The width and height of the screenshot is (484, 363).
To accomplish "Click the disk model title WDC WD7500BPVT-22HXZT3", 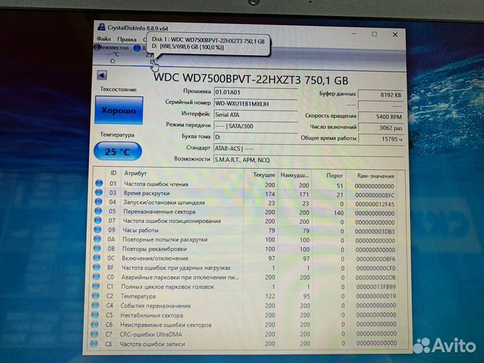I will click(251, 79).
